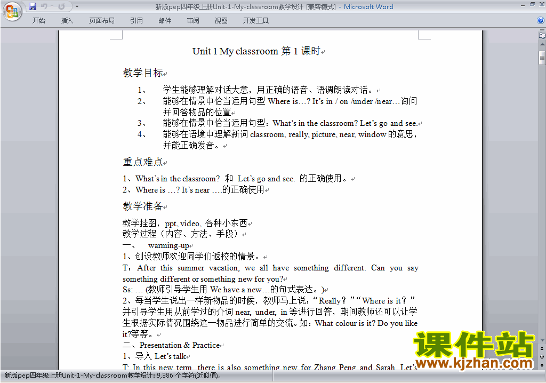546x383 pixels.
Task: Click the Previous Page double-arrow button
Action: coord(542,348)
